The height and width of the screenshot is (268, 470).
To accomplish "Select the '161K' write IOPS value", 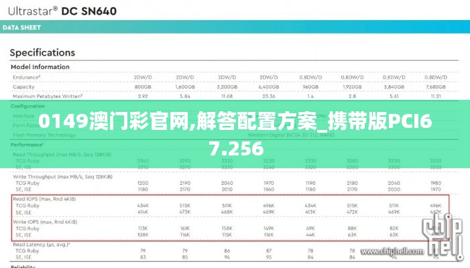I will click(x=185, y=228).
